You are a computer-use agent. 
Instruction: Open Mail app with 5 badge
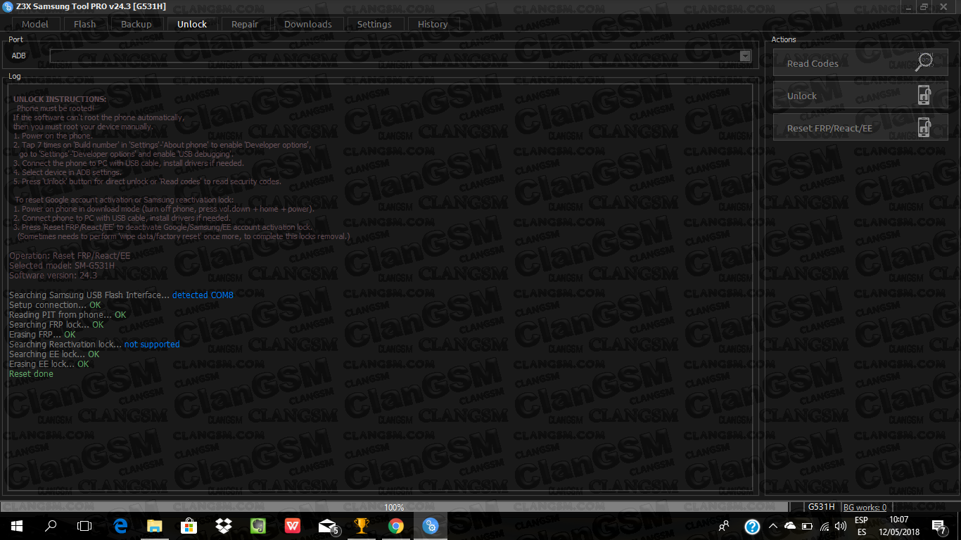point(328,526)
